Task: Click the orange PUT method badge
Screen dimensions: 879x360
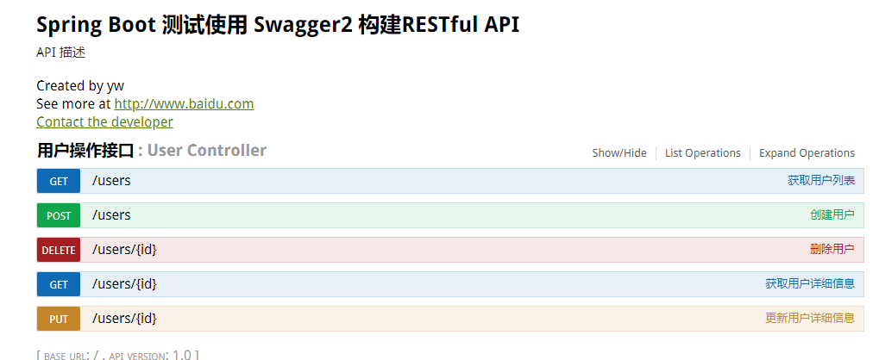Action: 59,319
